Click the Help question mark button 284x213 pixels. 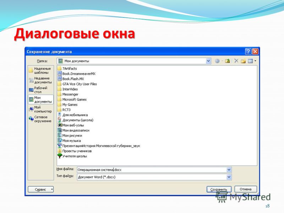248,51
